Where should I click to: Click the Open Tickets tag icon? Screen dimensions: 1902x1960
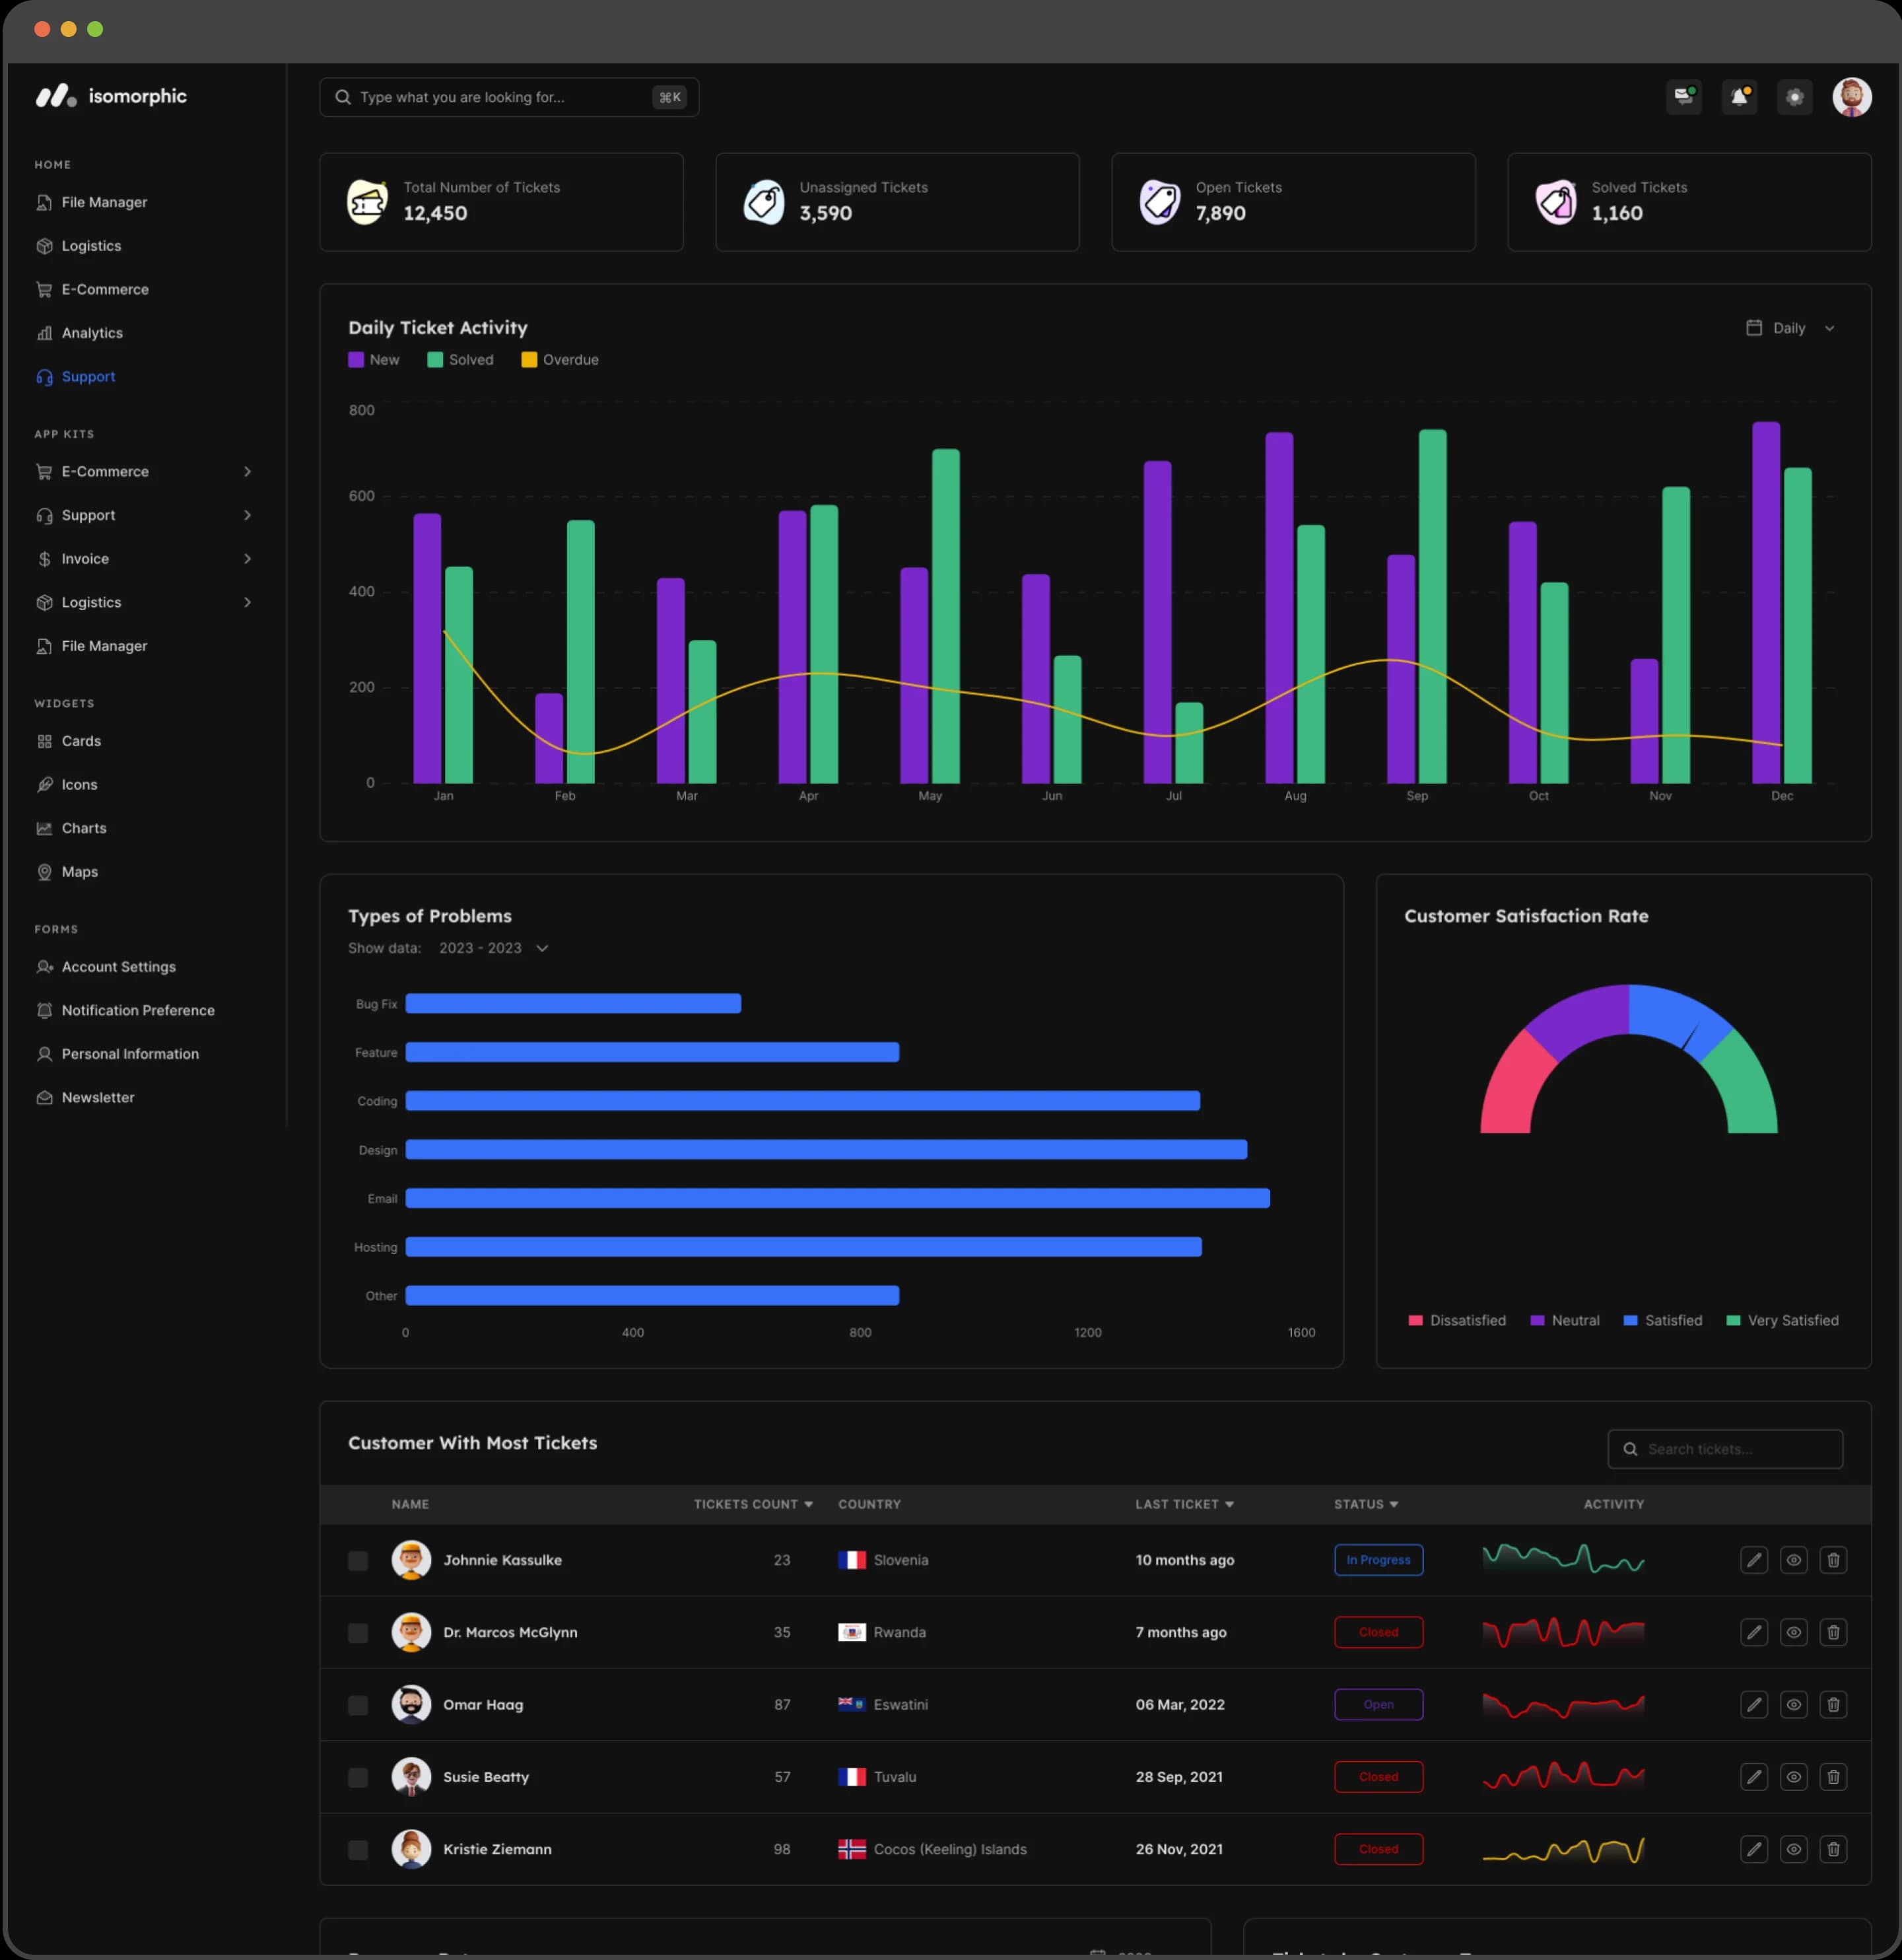point(1159,202)
